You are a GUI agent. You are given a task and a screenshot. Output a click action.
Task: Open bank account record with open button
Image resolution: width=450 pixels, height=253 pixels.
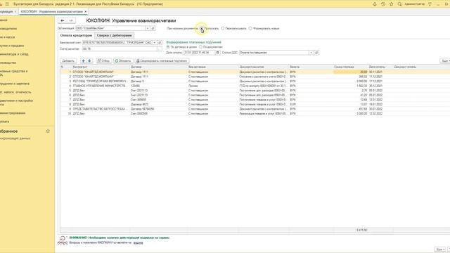(x=160, y=42)
